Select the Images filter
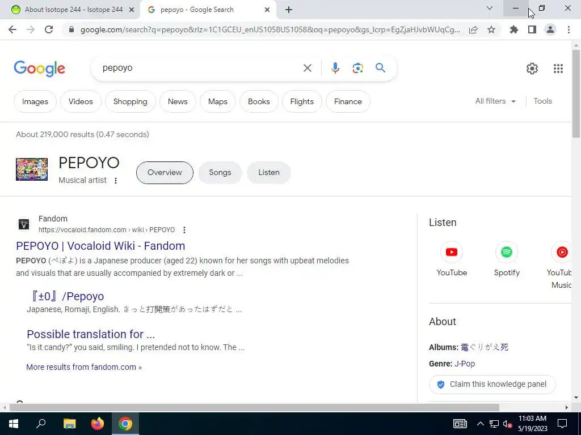Image resolution: width=581 pixels, height=435 pixels. point(35,101)
